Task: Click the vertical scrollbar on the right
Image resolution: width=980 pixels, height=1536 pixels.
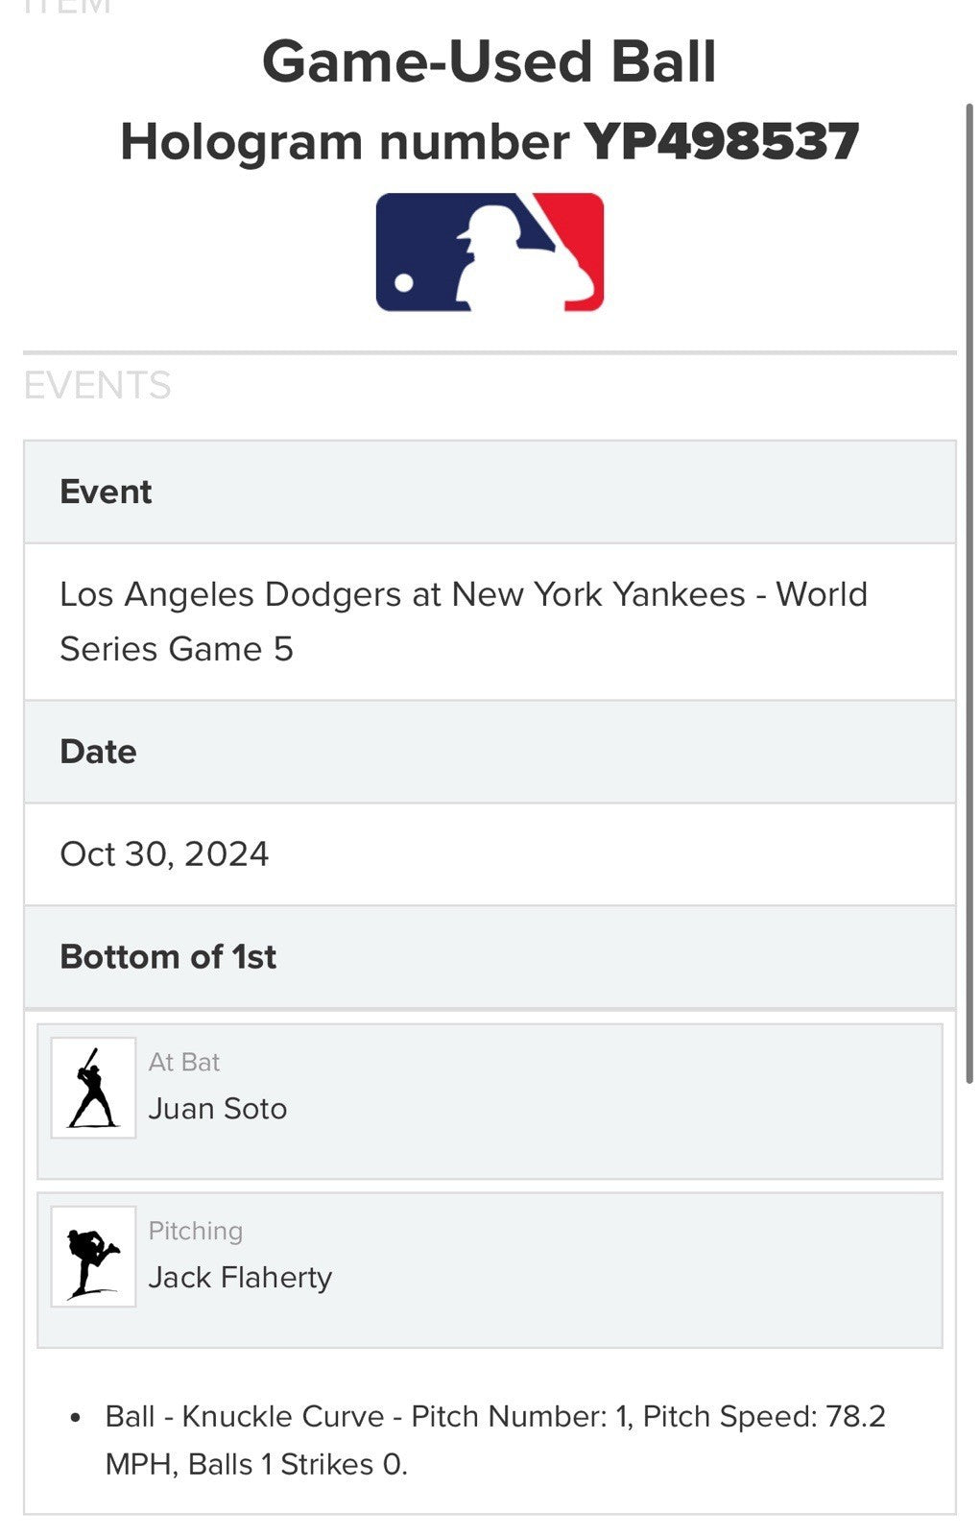Action: 969,595
